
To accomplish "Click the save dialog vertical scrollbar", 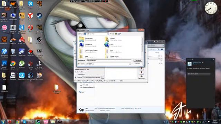I will pyautogui.click(x=142, y=47).
